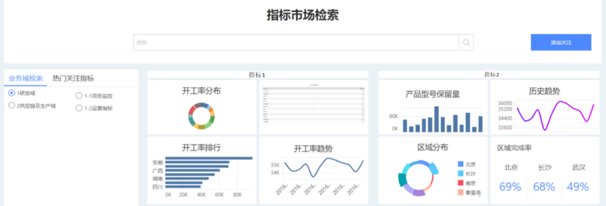Click the 添加关注 button
The height and width of the screenshot is (206, 606).
(561, 42)
